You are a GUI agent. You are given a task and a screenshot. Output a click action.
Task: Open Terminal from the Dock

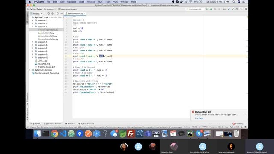pyautogui.click(x=46, y=134)
